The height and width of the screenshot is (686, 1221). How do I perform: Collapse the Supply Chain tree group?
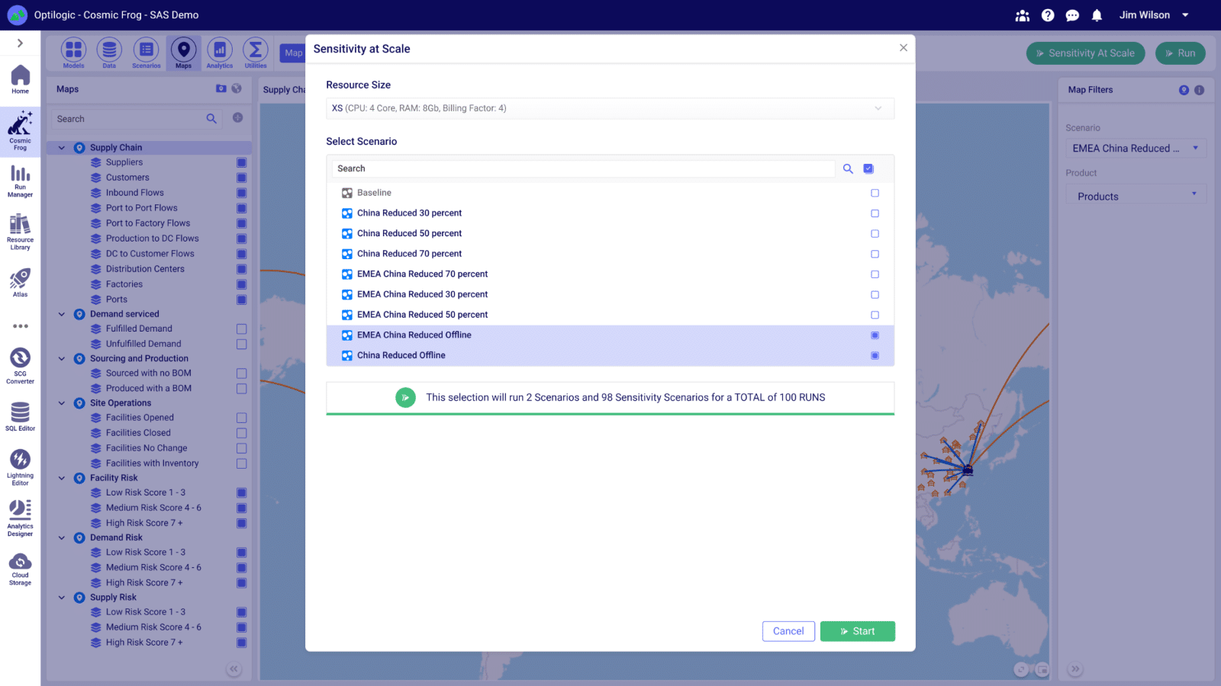(x=62, y=148)
